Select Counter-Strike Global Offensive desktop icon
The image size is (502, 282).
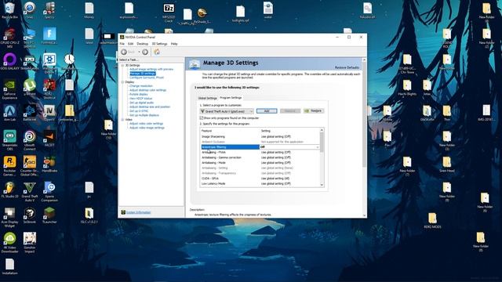30,166
